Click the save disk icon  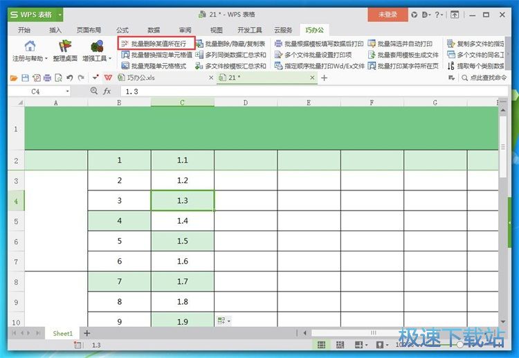25,78
